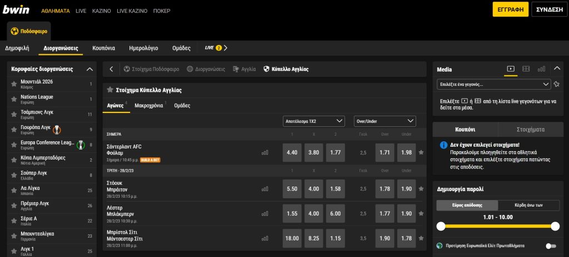Switch to Ημερολόγιο tab
This screenshot has width=569, height=257.
point(144,48)
